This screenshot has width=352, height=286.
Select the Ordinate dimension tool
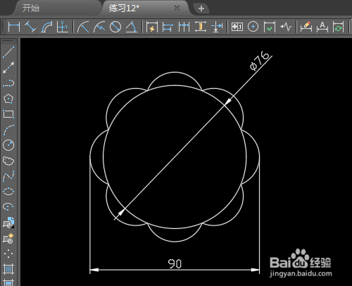tap(62, 27)
